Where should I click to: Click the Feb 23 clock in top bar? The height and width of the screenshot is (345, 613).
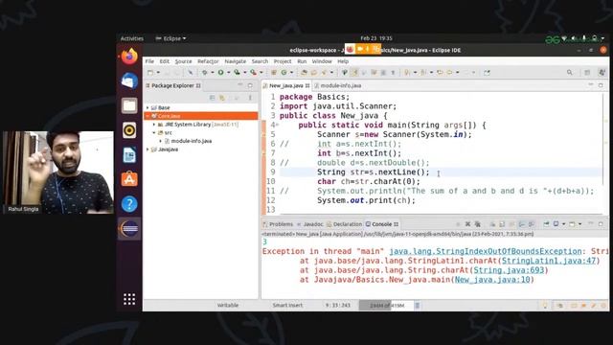(376, 38)
